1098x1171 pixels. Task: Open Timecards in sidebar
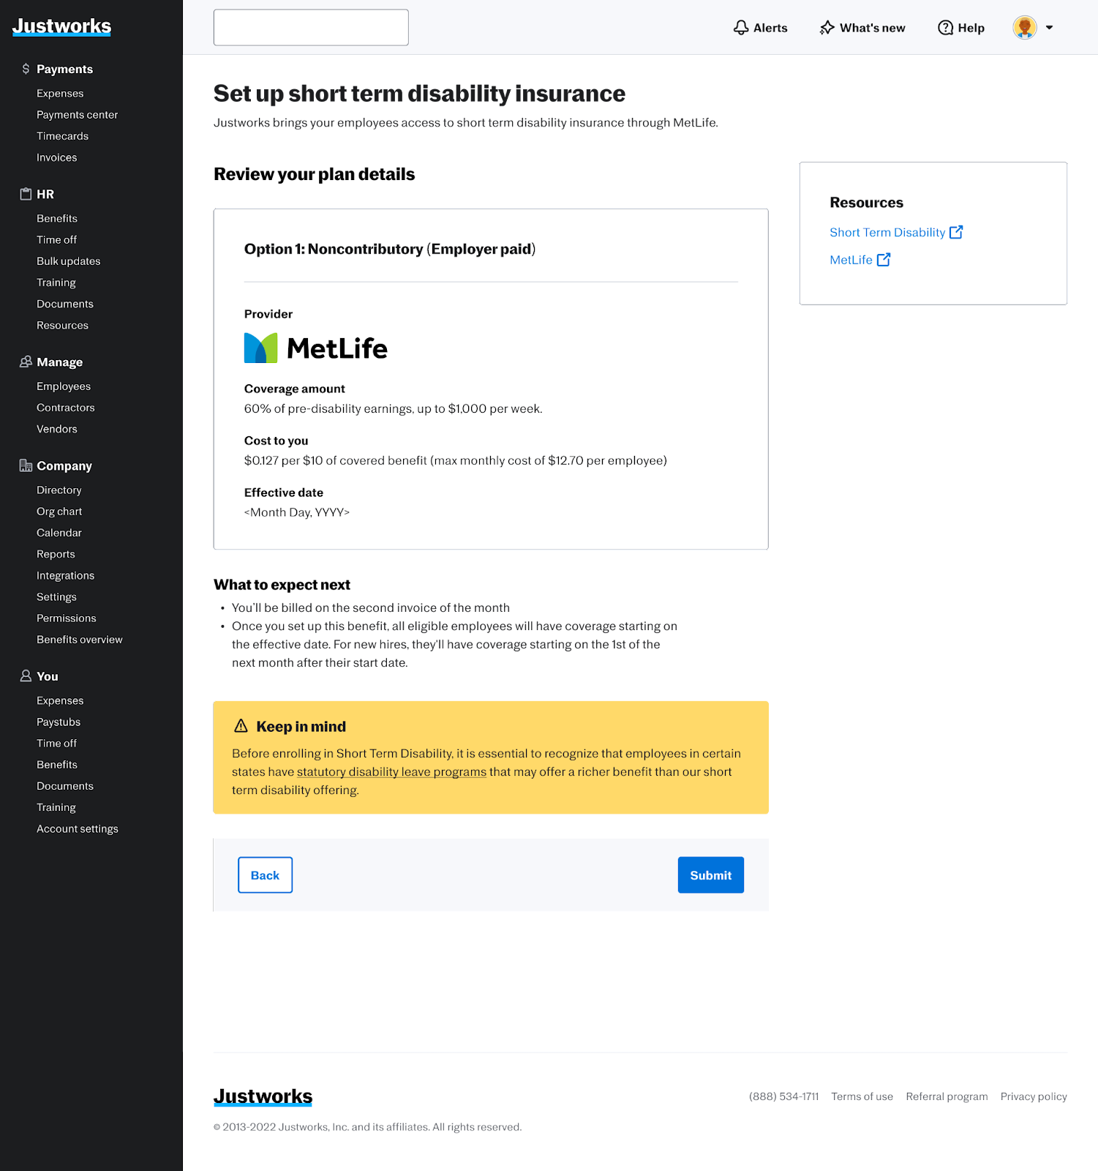click(x=62, y=135)
